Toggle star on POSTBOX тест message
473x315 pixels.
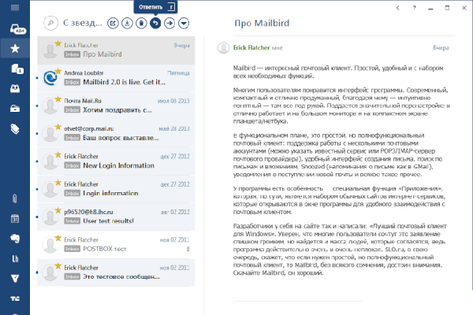(x=58, y=238)
